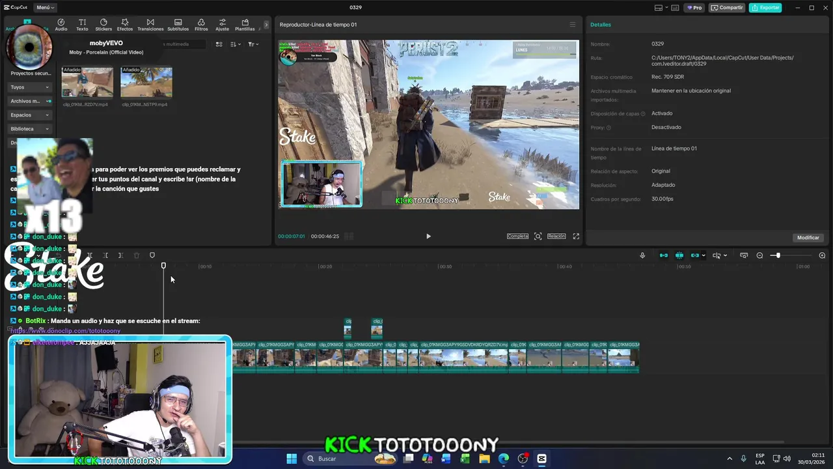Open the Audio panel
The width and height of the screenshot is (833, 469).
pyautogui.click(x=61, y=25)
